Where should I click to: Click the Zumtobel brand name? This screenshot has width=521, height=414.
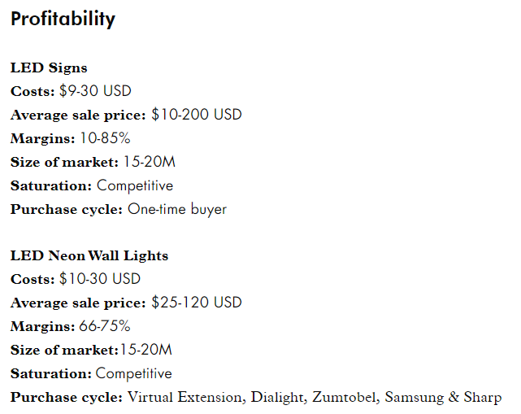pyautogui.click(x=346, y=398)
